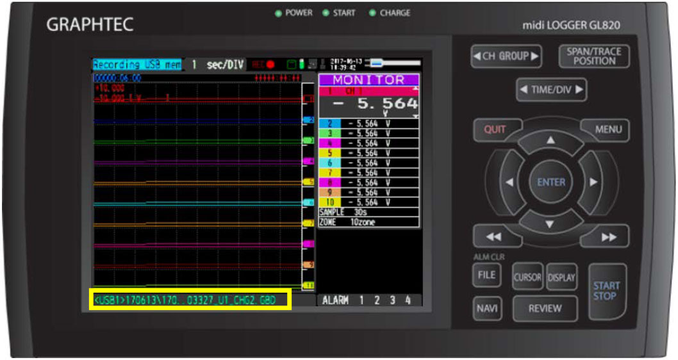Click the green POWER indicator LED
This screenshot has height=360, width=678.
[279, 13]
